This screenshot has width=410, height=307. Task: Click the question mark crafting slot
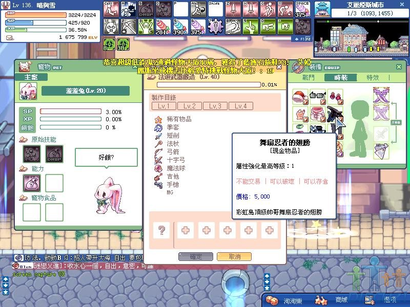tap(162, 230)
